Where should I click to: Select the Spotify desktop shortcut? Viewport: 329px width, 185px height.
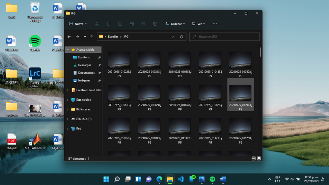(x=35, y=43)
